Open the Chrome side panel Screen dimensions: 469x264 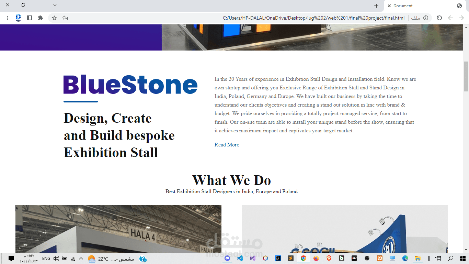click(30, 18)
